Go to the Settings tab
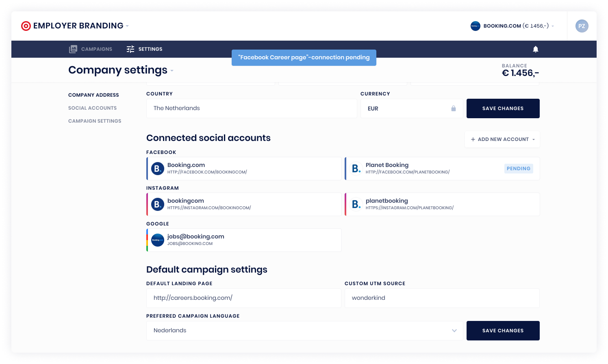The image size is (608, 364). 144,49
